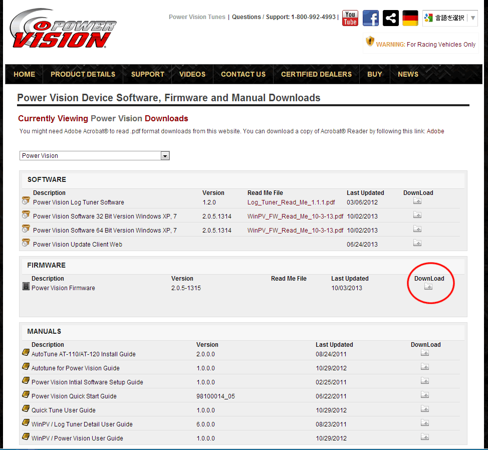Screen dimensions: 488x450
Task: Click the black share icon
Action: click(x=391, y=18)
